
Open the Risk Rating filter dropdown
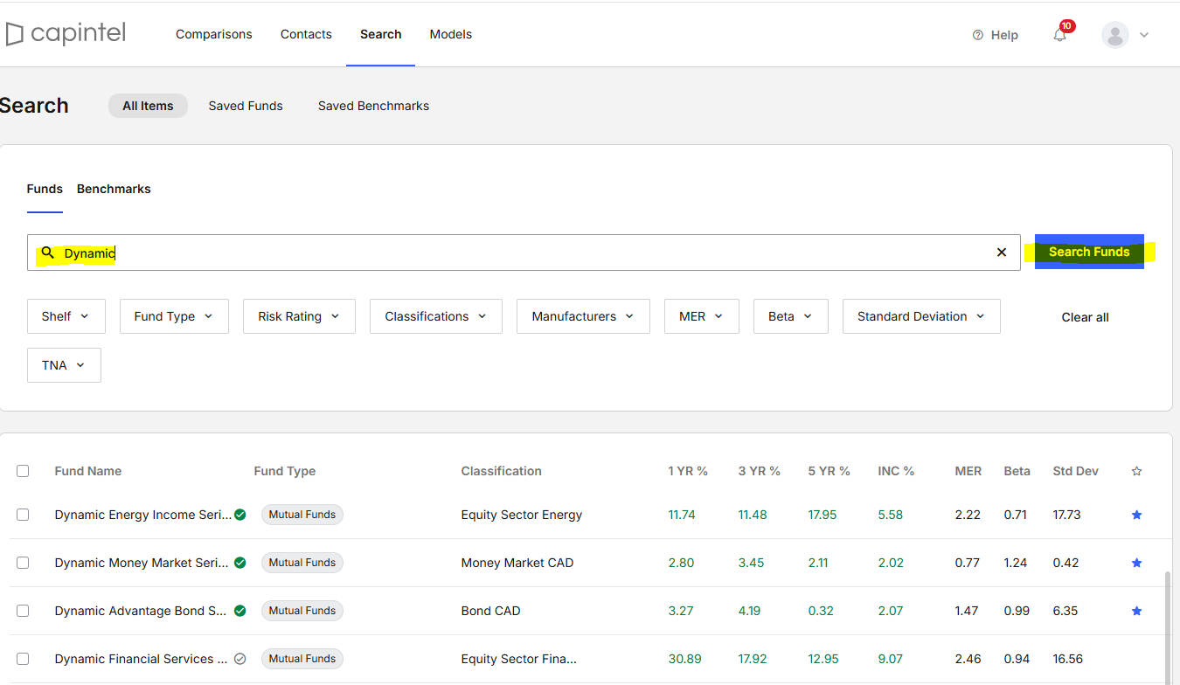click(299, 316)
